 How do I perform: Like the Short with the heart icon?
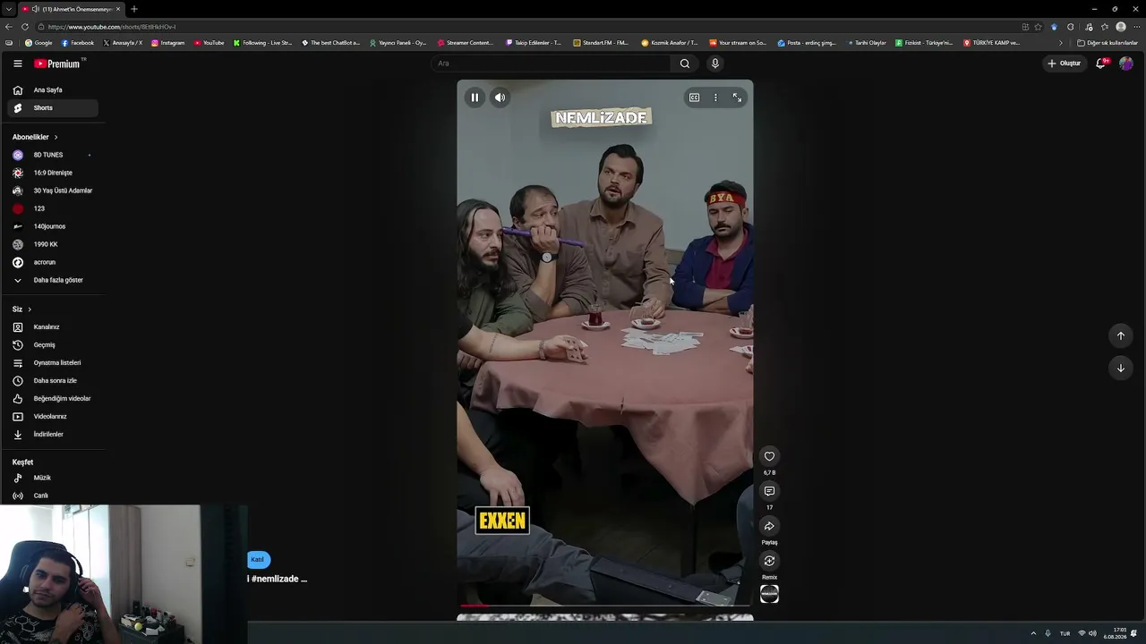pyautogui.click(x=769, y=456)
